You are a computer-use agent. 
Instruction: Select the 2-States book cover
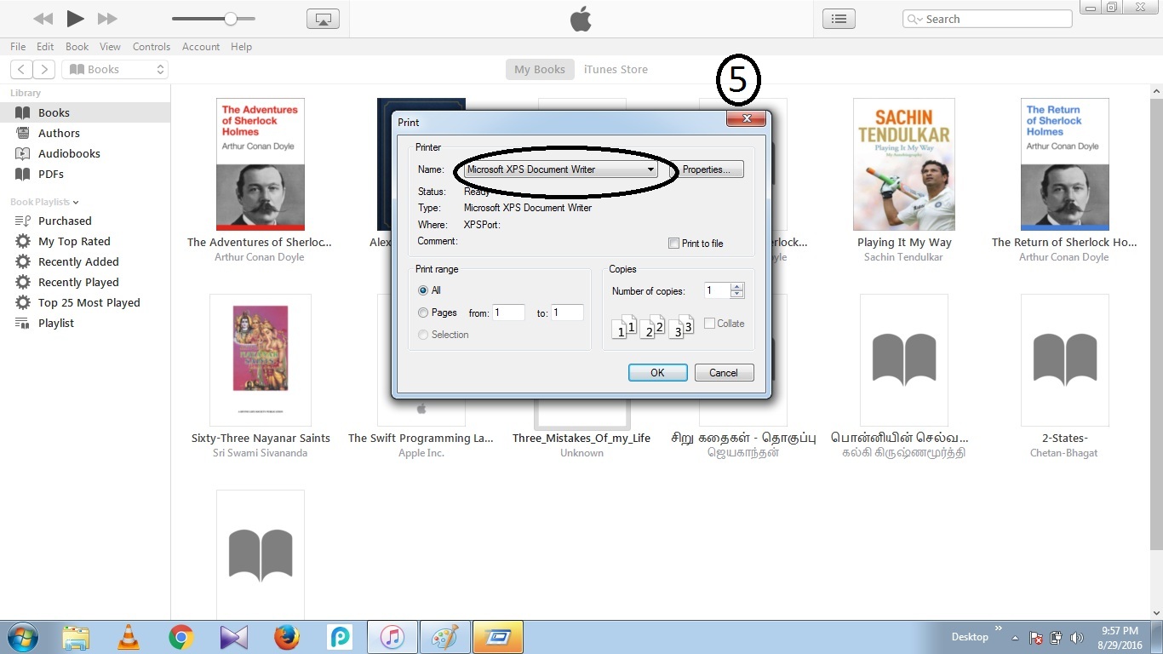(1065, 360)
